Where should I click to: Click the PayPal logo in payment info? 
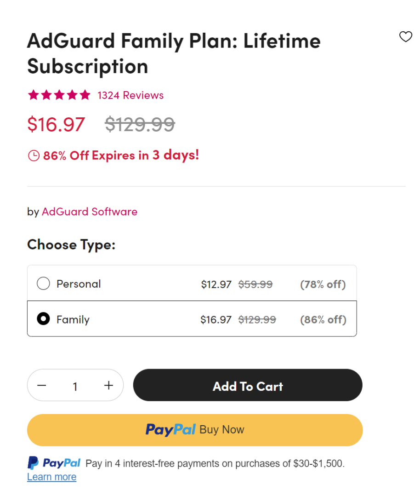click(x=54, y=463)
